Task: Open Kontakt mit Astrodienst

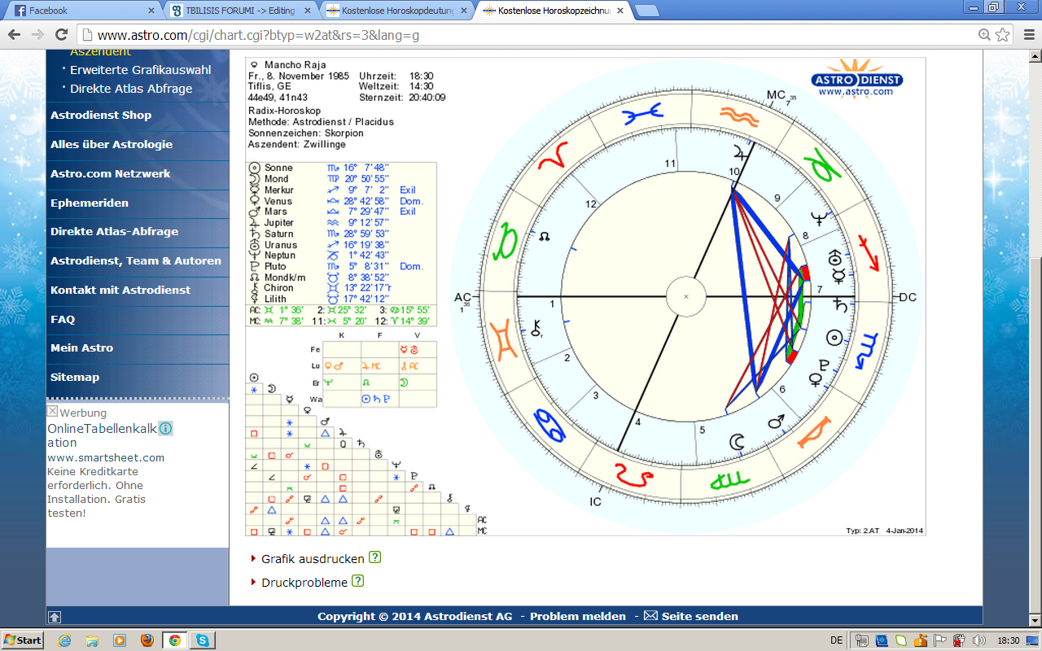Action: click(x=120, y=290)
